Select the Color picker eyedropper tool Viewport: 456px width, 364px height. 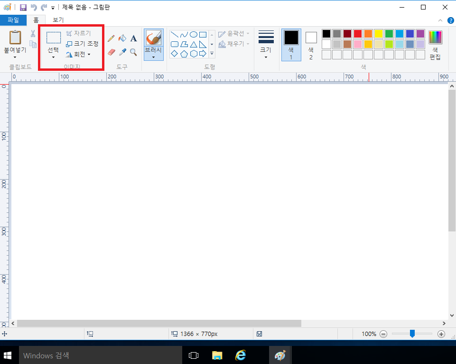(122, 52)
